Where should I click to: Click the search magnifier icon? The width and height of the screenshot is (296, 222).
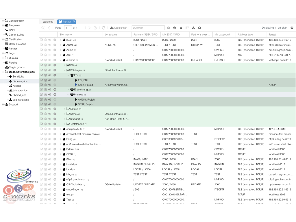(x=175, y=28)
